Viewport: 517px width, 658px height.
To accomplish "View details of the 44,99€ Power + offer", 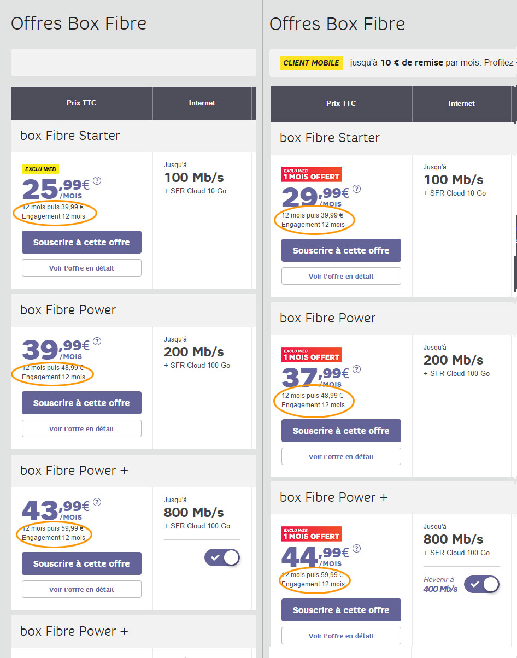I will 341,636.
